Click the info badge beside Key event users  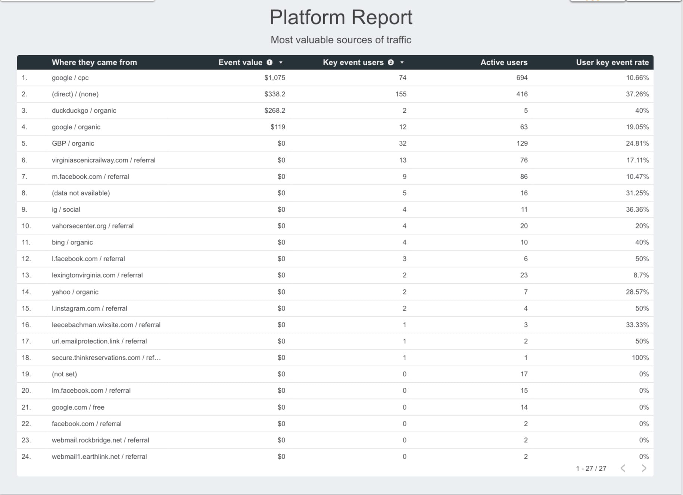tap(390, 62)
